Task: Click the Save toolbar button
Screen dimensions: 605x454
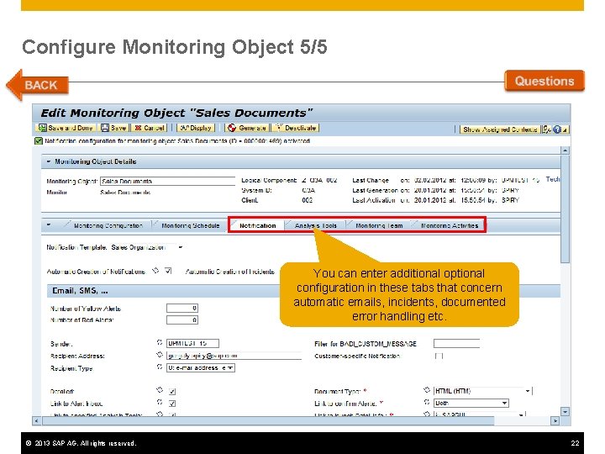Action: 113,128
